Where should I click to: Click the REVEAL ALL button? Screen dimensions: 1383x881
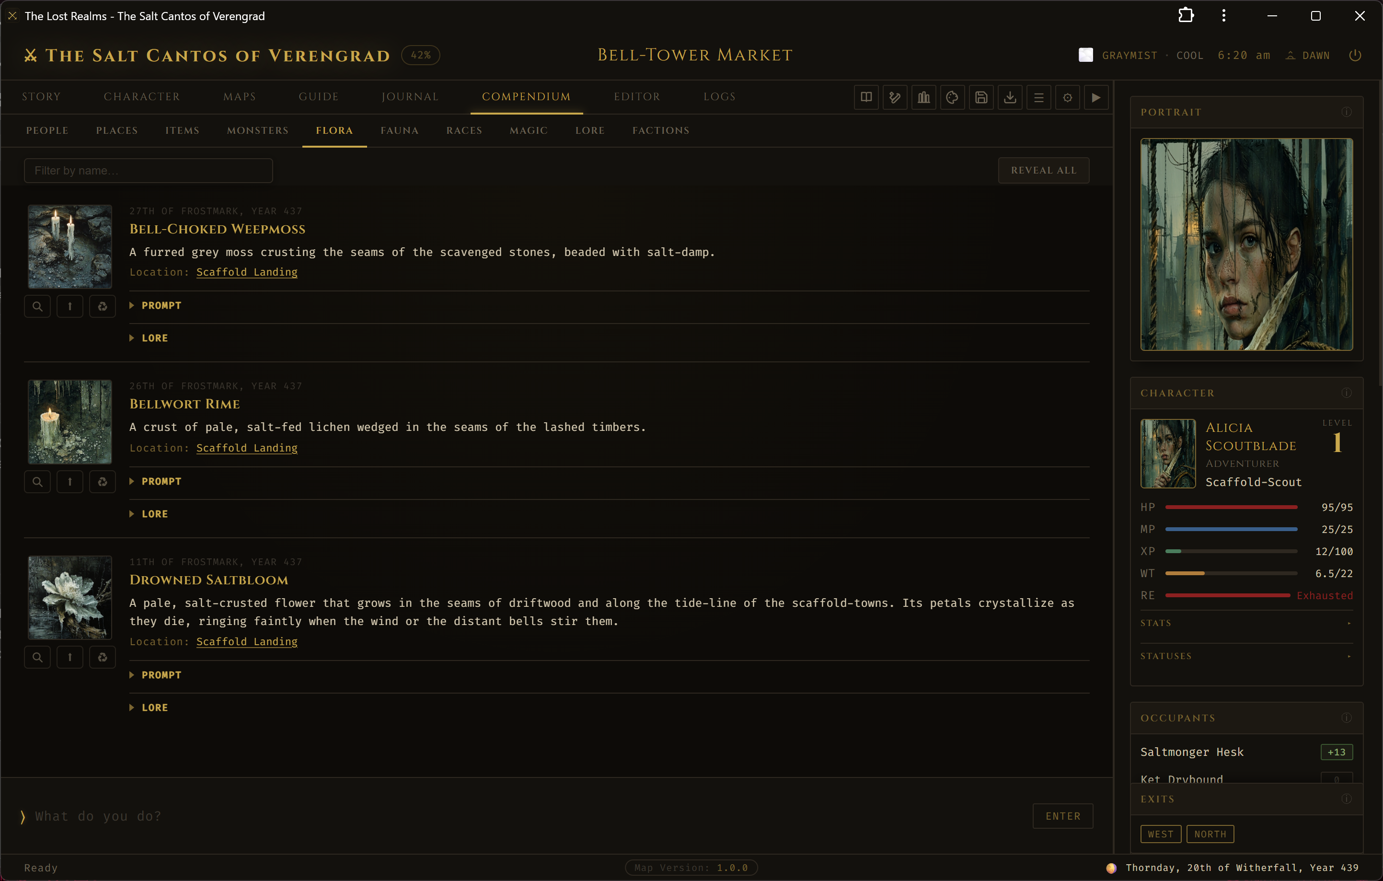[x=1044, y=170]
